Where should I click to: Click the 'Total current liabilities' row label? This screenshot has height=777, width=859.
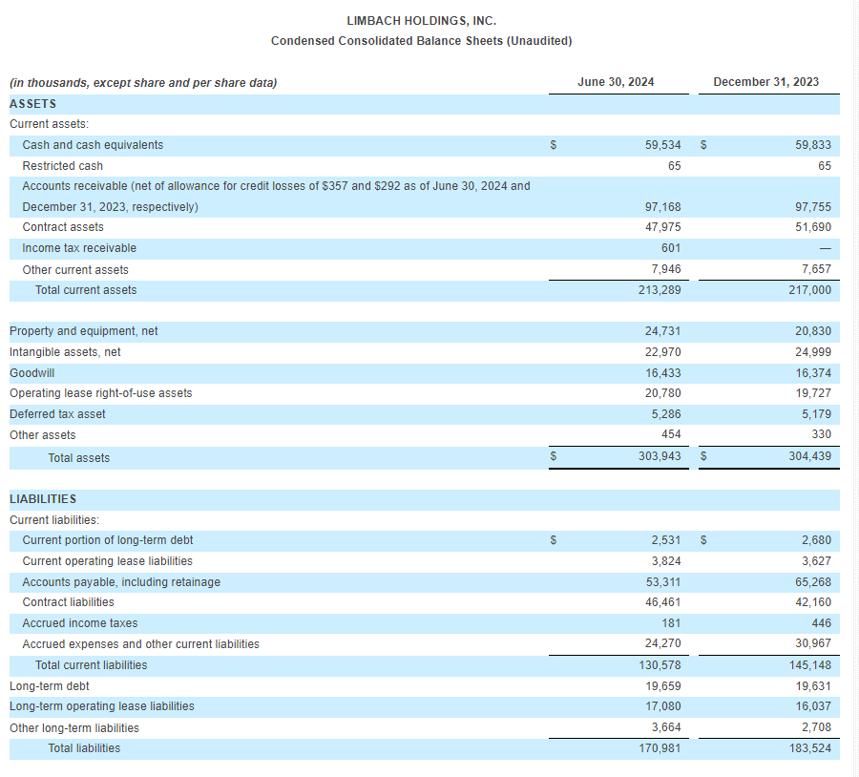click(92, 665)
